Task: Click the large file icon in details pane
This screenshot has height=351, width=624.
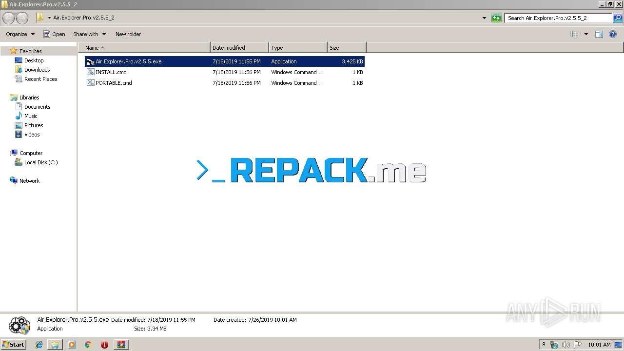Action: [19, 325]
